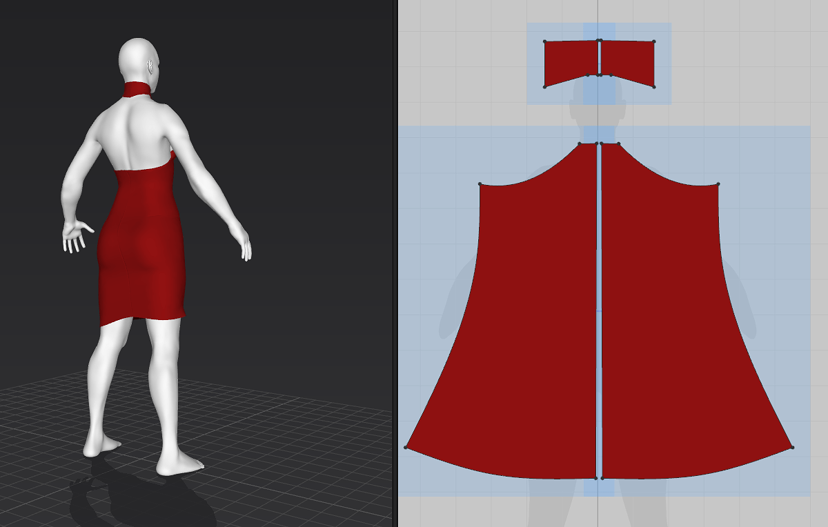Click the red neck collar on the 3D avatar
828x527 pixels.
click(137, 90)
